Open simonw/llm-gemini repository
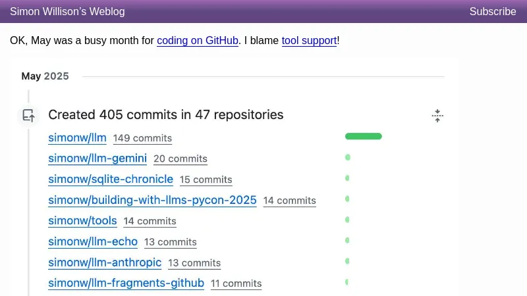The image size is (527, 296). (x=97, y=158)
